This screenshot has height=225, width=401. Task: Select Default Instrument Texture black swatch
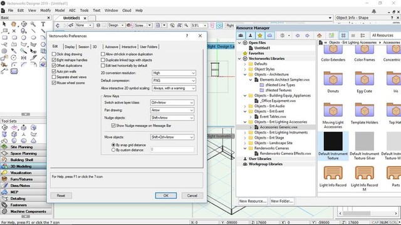[333, 141]
